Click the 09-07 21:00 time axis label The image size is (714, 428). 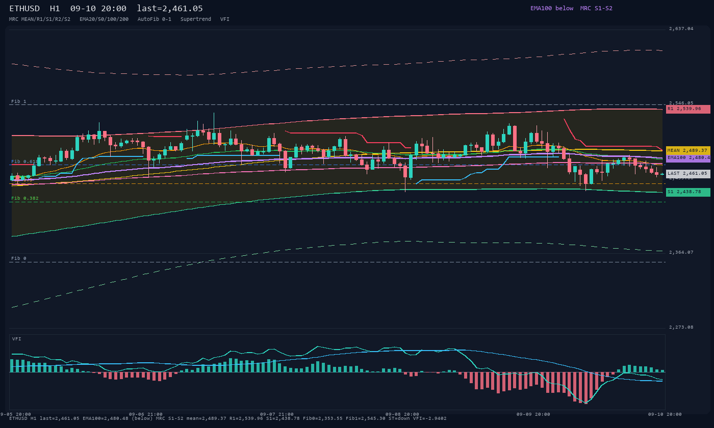tap(277, 414)
